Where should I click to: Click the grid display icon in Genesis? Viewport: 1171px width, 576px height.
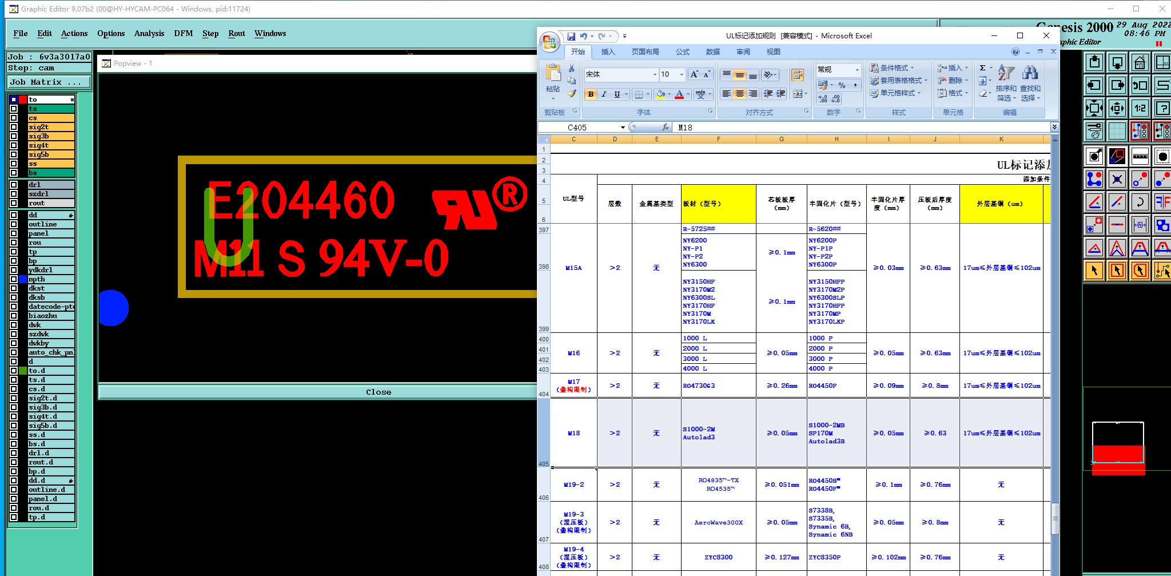click(x=1117, y=131)
